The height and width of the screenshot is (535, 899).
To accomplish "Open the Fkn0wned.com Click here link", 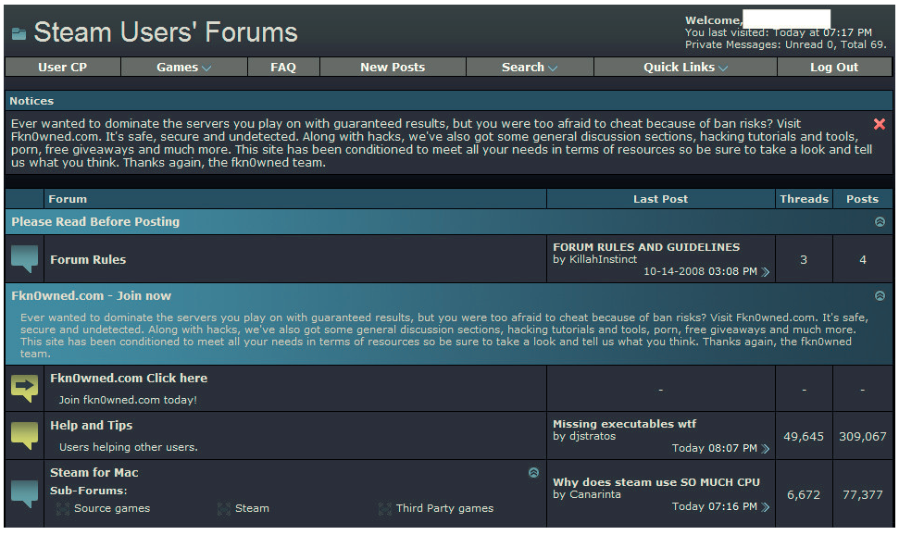I will point(129,379).
